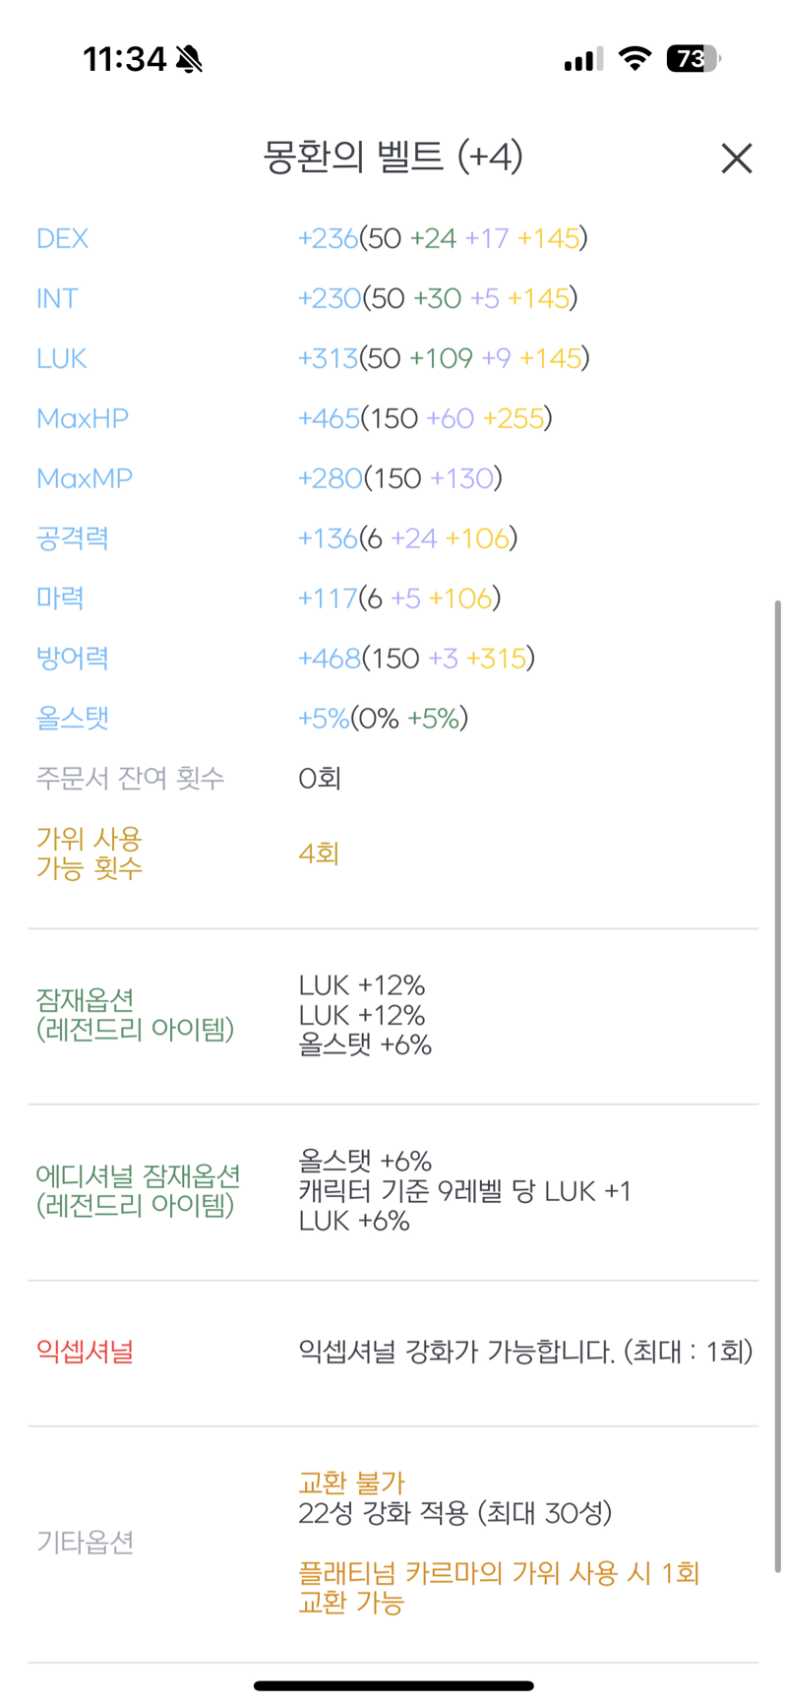Tap the cellular signal bars icon
This screenshot has height=1707, width=787.
583,60
